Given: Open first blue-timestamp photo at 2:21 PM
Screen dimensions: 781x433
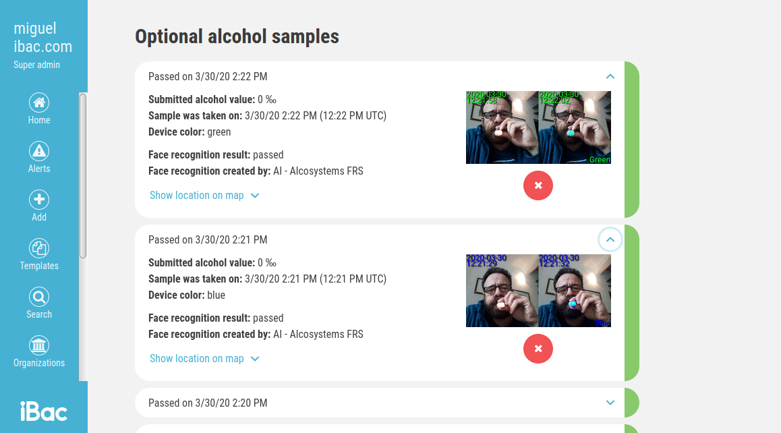Looking at the screenshot, I should pos(502,291).
